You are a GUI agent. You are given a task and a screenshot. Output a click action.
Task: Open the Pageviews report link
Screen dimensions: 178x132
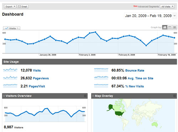[41, 78]
